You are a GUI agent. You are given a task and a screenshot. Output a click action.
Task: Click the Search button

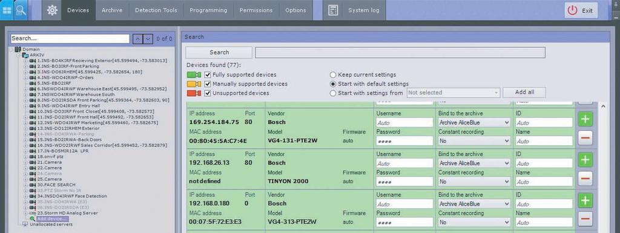tap(219, 53)
